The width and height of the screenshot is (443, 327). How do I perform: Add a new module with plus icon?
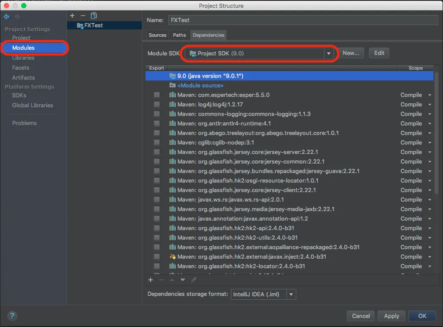tap(72, 16)
